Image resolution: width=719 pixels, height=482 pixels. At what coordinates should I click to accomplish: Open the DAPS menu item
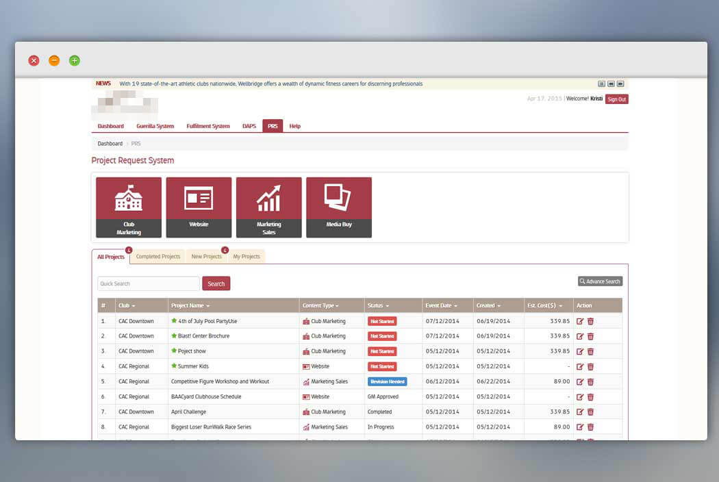pyautogui.click(x=249, y=126)
